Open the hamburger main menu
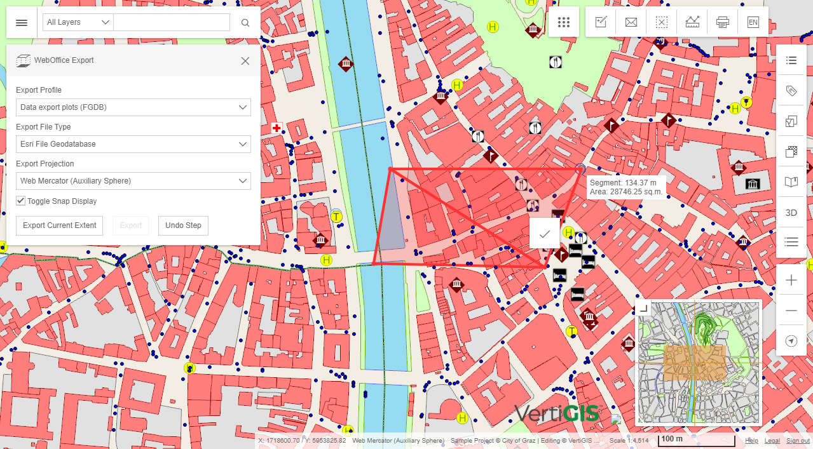Screen dimensions: 813x449 (22, 22)
